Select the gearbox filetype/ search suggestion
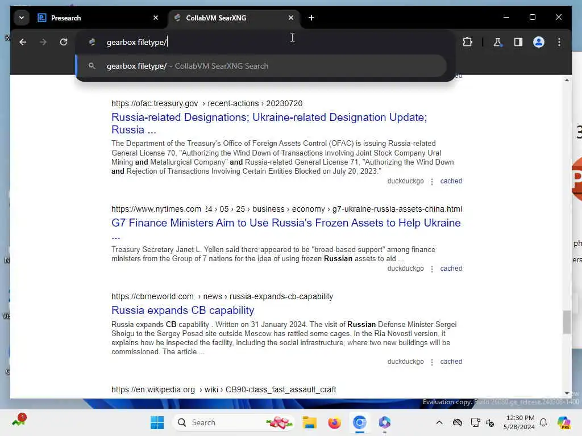 (261, 66)
